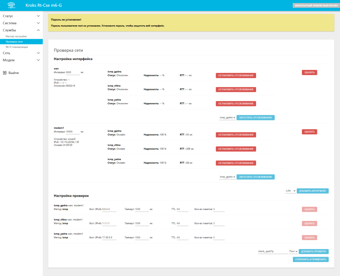Stop tracking icmp_cfdns on modem1

[236, 149]
